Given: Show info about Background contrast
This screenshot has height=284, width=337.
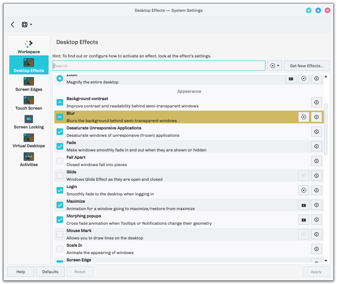Looking at the screenshot, I should click(x=316, y=102).
